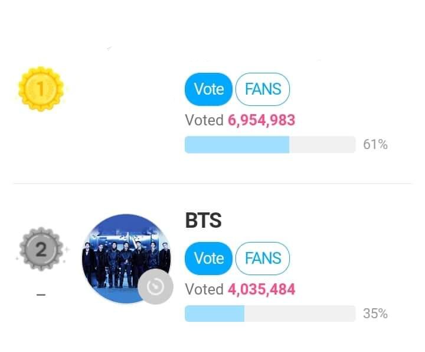Click the rank change dash under medal 2
Screen dimensions: 425x352
[x=41, y=295]
